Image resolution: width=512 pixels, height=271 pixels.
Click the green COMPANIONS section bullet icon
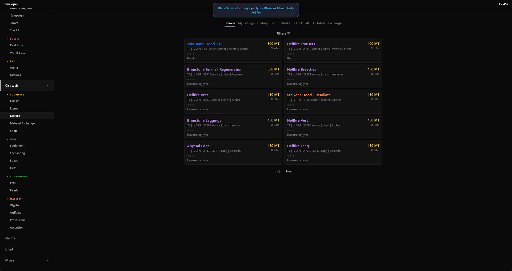7,176
